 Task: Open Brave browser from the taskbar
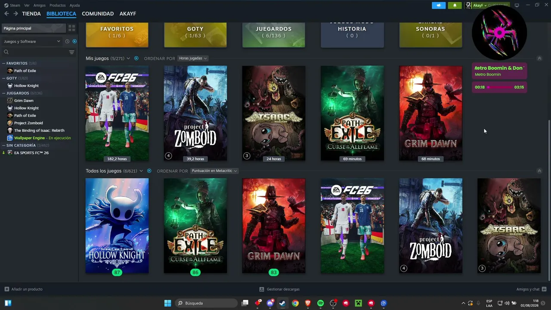pos(308,303)
